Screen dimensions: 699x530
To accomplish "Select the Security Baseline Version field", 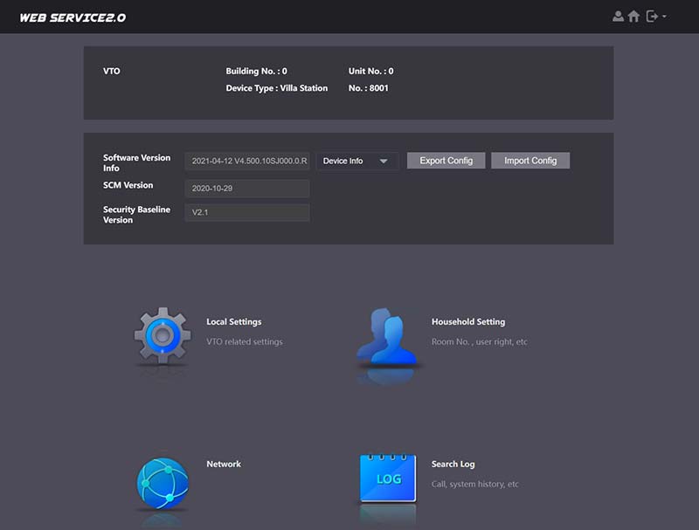I will (247, 212).
